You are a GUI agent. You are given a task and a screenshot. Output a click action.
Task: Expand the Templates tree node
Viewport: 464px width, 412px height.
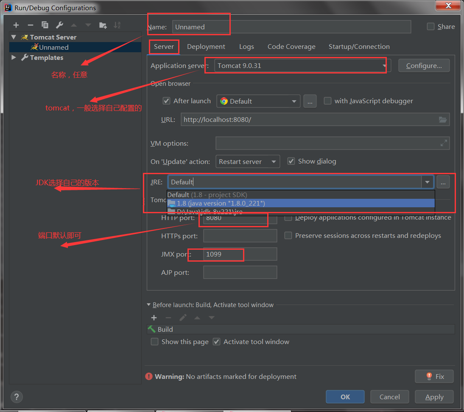point(14,57)
